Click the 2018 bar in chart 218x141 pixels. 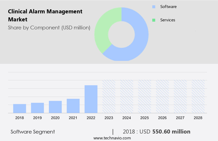20,108
